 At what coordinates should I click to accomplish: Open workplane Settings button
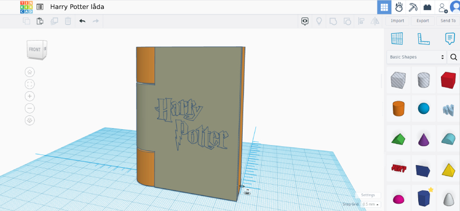coord(368,195)
